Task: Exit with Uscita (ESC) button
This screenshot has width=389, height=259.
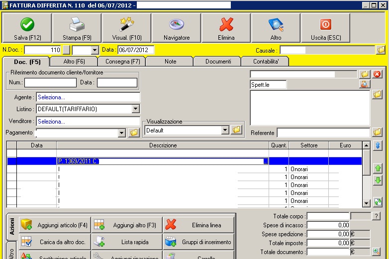Action: tap(326, 28)
